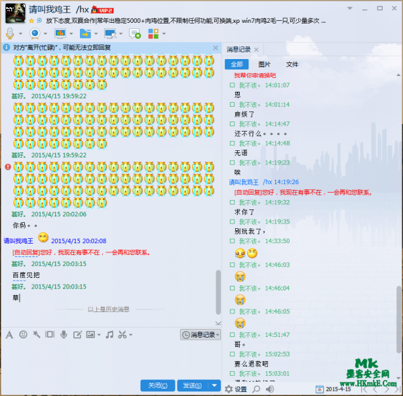Image resolution: width=403 pixels, height=396 pixels.
Task: Expand the presentation options arrow
Action: coord(71,34)
